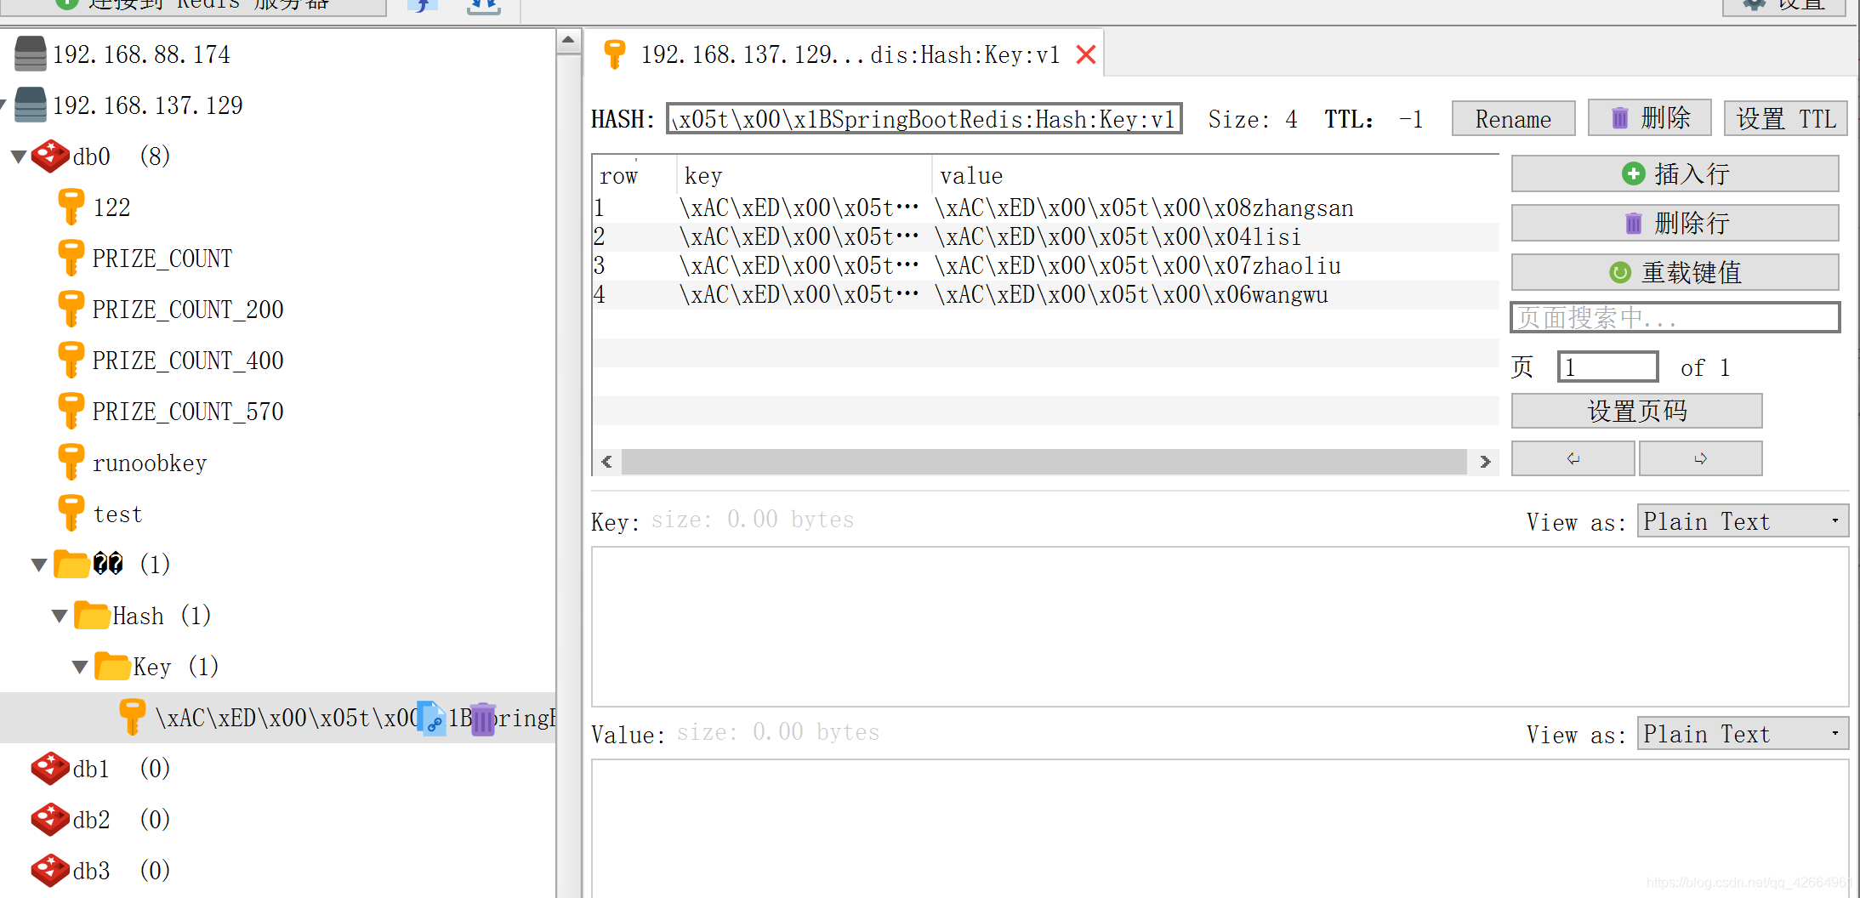Collapse the db0 database node

pos(19,156)
